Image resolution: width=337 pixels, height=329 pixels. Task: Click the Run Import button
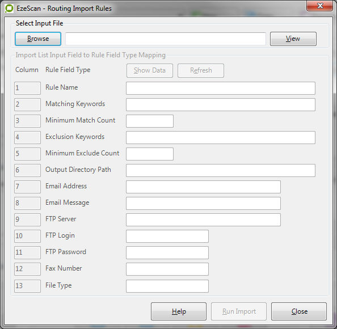pyautogui.click(x=239, y=311)
